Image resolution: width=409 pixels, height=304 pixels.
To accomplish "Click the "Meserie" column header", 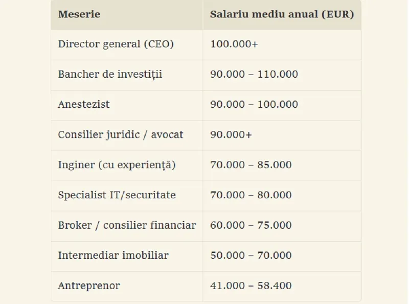I will (x=79, y=14).
